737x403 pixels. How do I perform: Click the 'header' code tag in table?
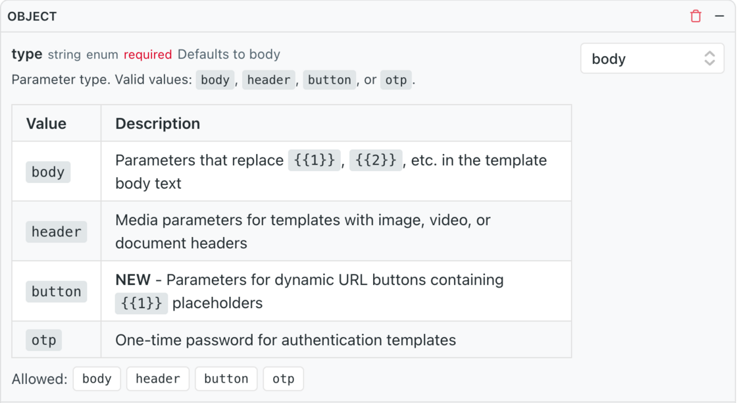(57, 231)
